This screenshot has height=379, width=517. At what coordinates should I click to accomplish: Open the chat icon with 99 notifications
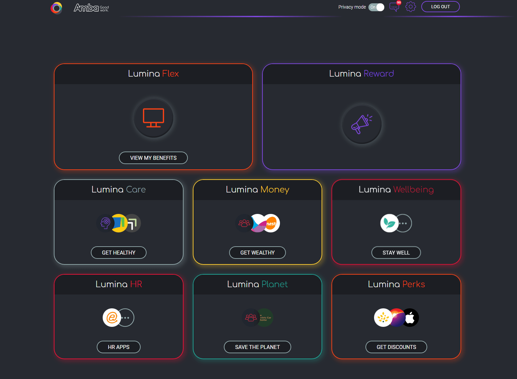pyautogui.click(x=395, y=7)
